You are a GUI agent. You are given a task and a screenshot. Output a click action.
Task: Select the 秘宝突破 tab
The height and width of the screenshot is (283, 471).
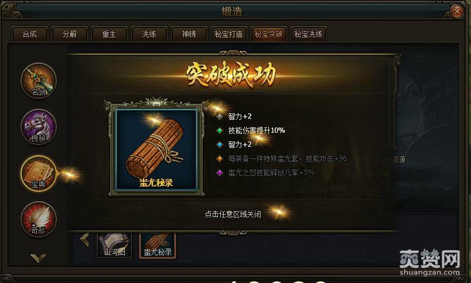click(268, 34)
